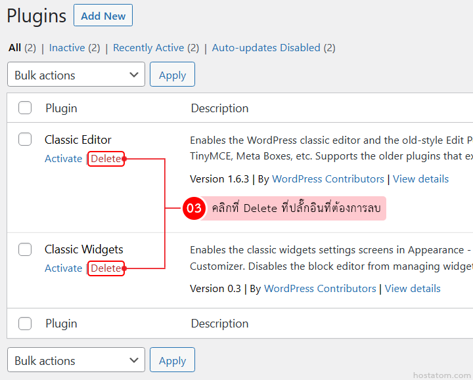Open WordPress Contributors link for Classic Editor
Image resolution: width=473 pixels, height=380 pixels.
328,179
